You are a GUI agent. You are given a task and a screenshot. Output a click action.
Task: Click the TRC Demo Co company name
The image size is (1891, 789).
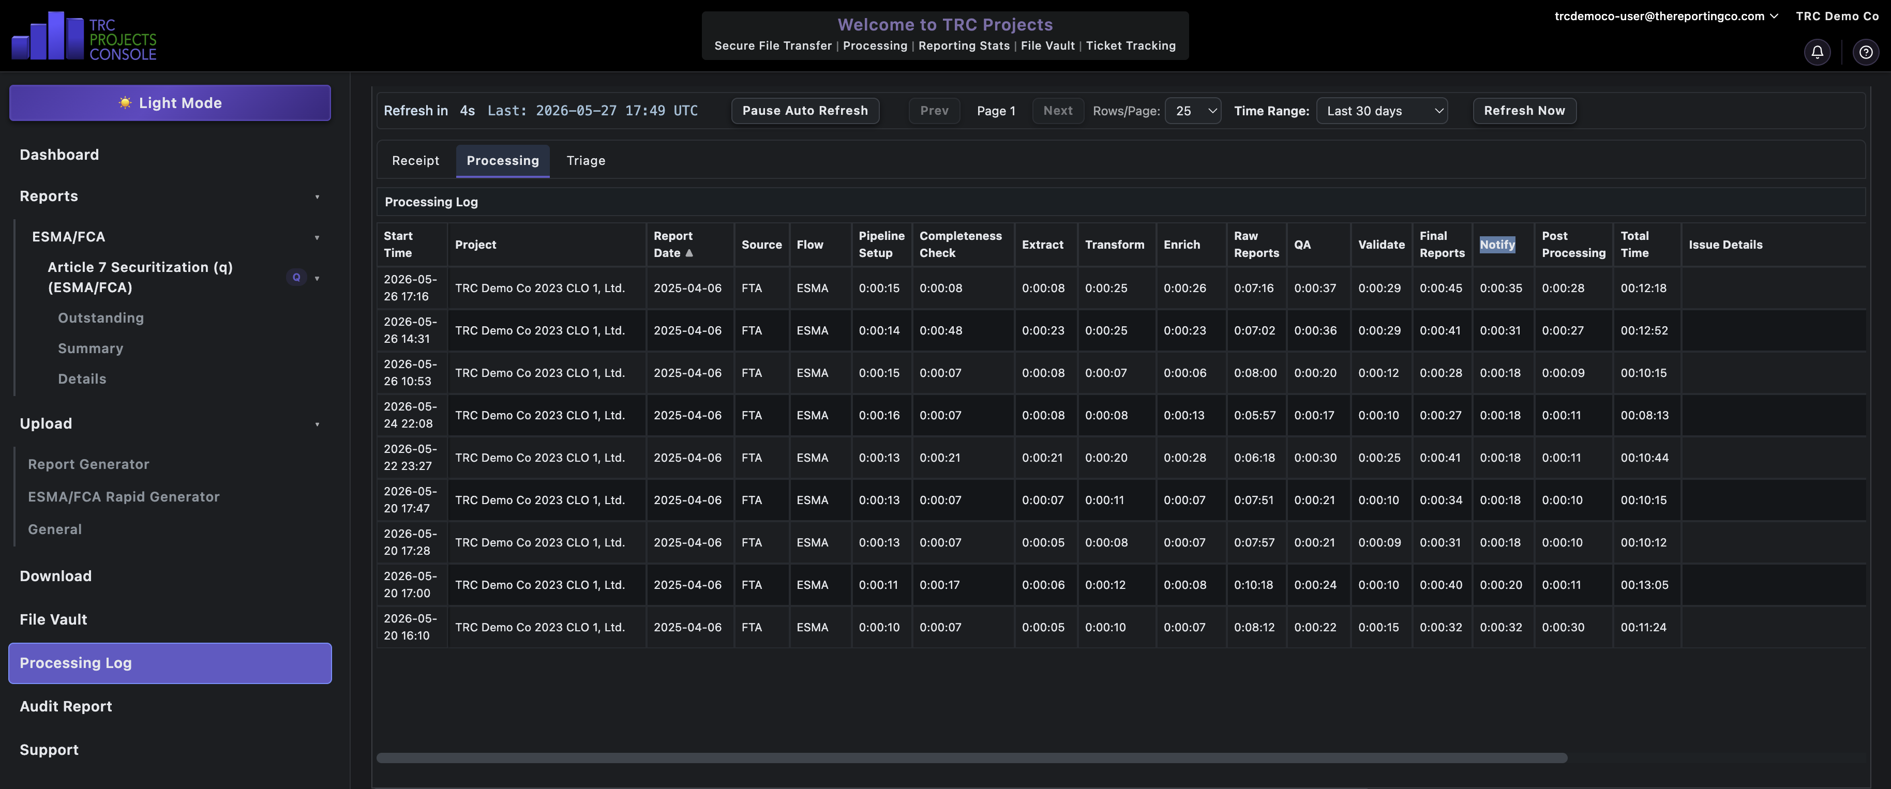tap(1837, 16)
